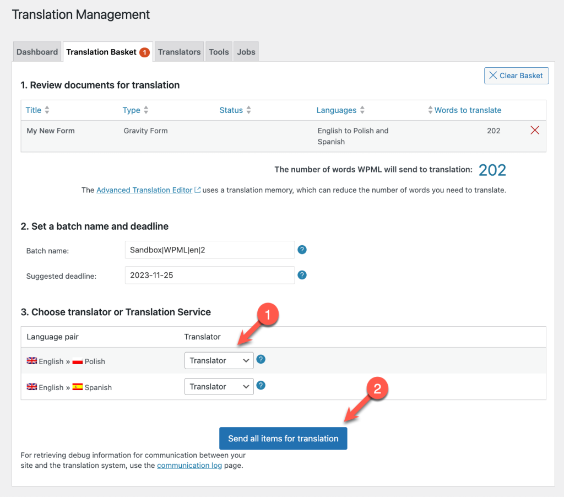Image resolution: width=564 pixels, height=497 pixels.
Task: Visit the communication log page
Action: 189,465
